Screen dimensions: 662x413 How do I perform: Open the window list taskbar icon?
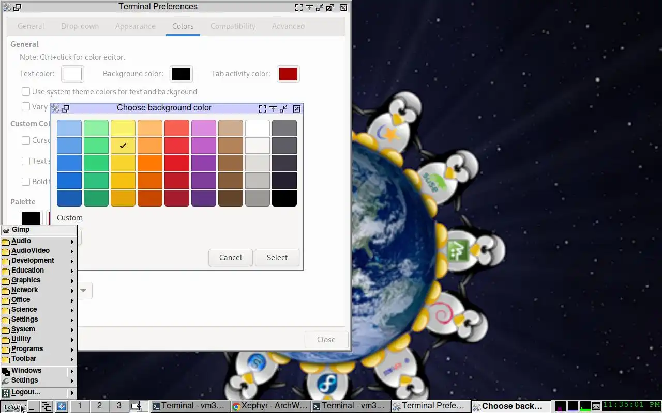pos(47,406)
